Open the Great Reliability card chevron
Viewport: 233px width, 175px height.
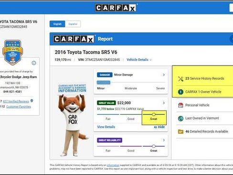[x=164, y=140]
